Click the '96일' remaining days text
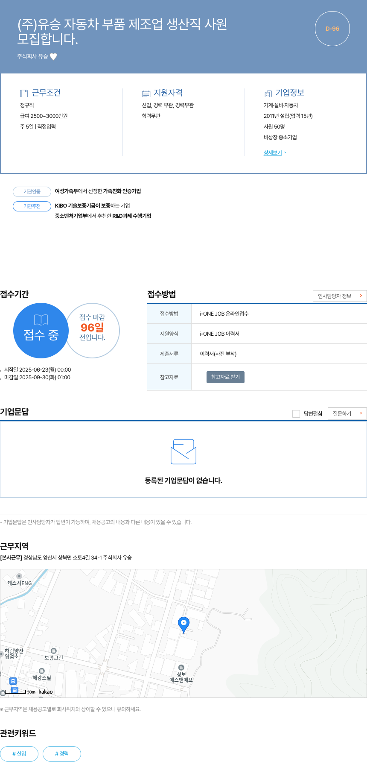The image size is (367, 762). click(x=92, y=328)
